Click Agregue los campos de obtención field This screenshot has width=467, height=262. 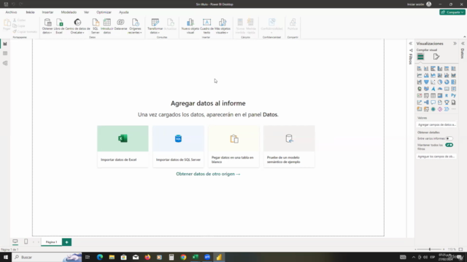coord(436,156)
